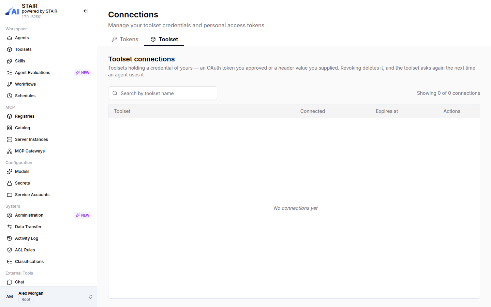Click the Workflows branch icon
Image resolution: width=491 pixels, height=307 pixels.
point(10,84)
